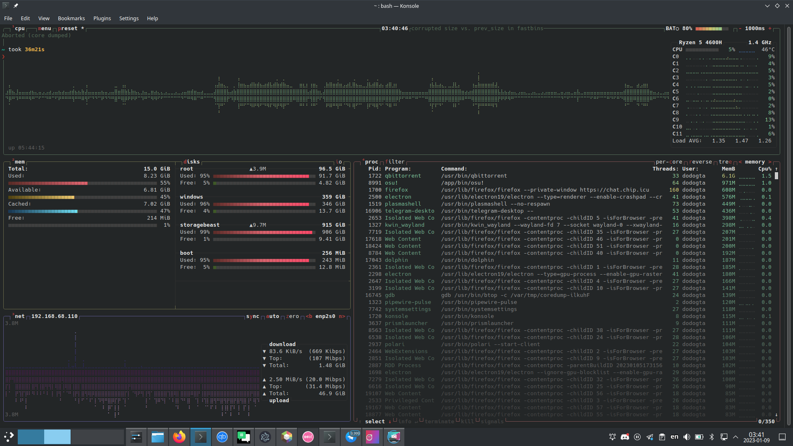The width and height of the screenshot is (793, 446).
Task: Open Discord from the system tray
Action: (x=624, y=437)
